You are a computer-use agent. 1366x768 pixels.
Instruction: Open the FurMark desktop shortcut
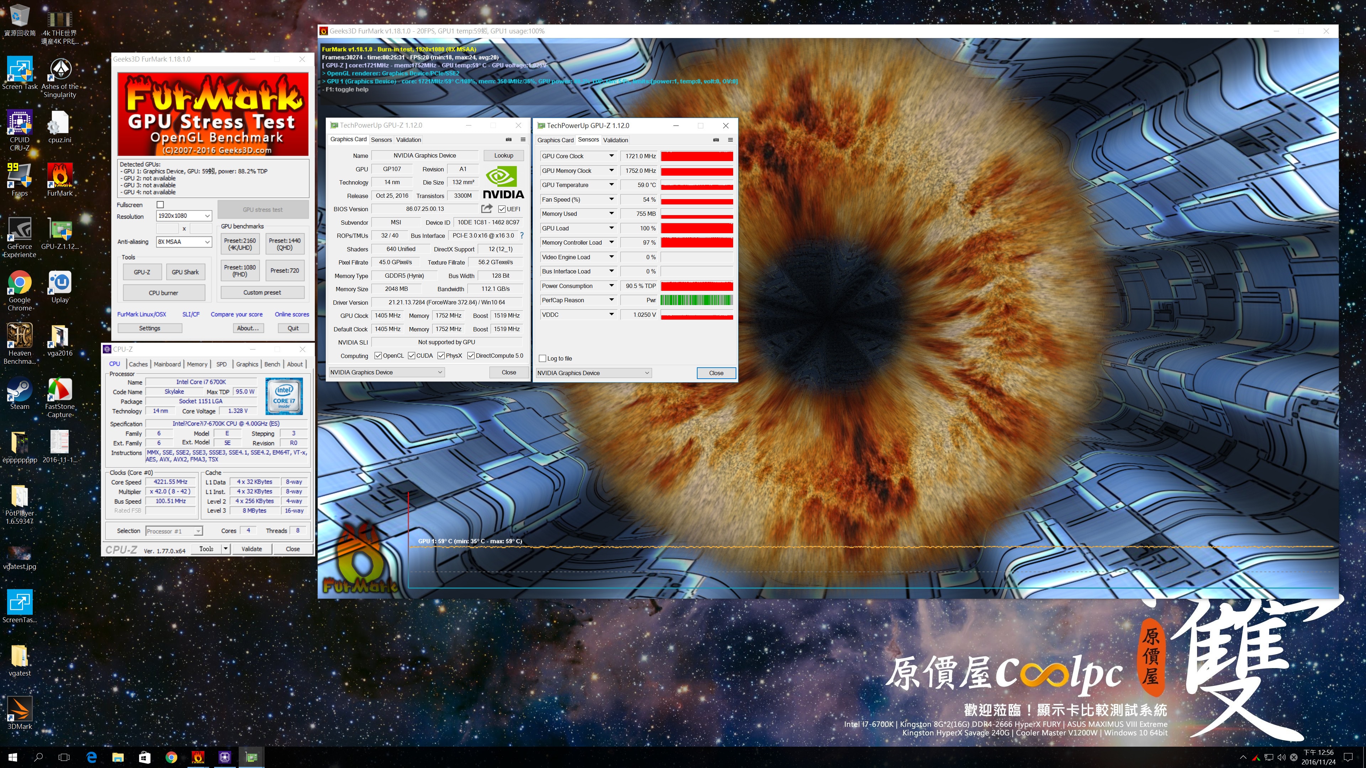[59, 180]
